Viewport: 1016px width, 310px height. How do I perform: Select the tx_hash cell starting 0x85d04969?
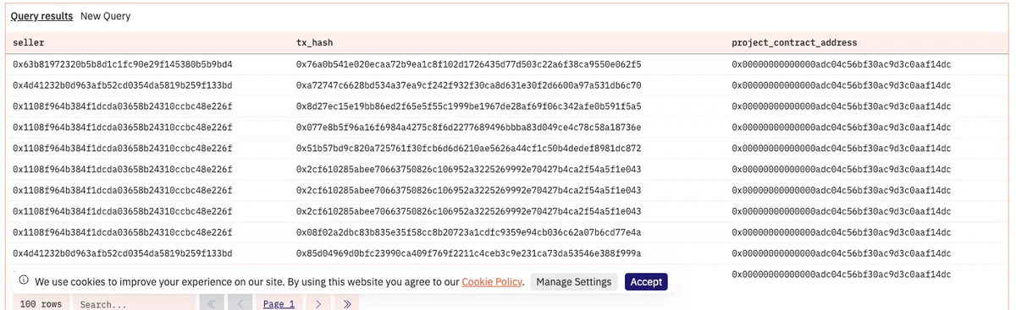point(468,253)
